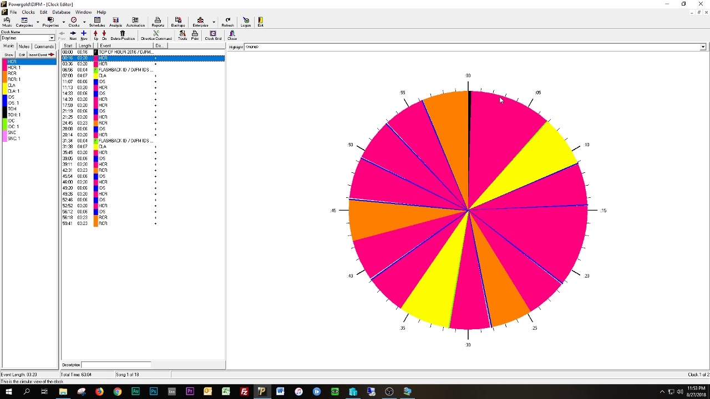The width and height of the screenshot is (710, 399).
Task: Move event Up with red arrow
Action: click(x=95, y=35)
